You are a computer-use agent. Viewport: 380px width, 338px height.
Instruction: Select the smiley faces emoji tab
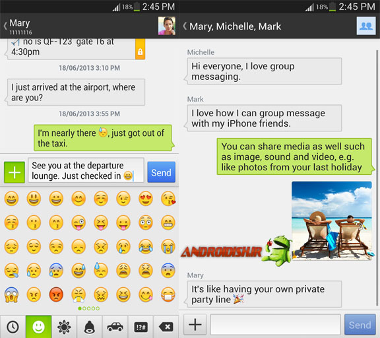click(38, 327)
